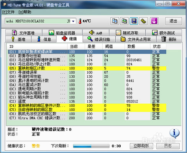
Task: Switch to the 信息 tab
Action: [44, 39]
